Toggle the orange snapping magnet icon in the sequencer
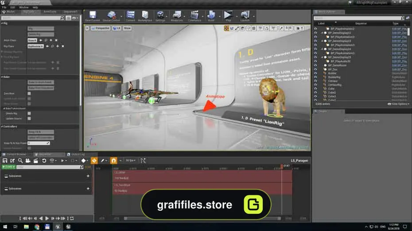The height and width of the screenshot is (231, 412). point(113,160)
